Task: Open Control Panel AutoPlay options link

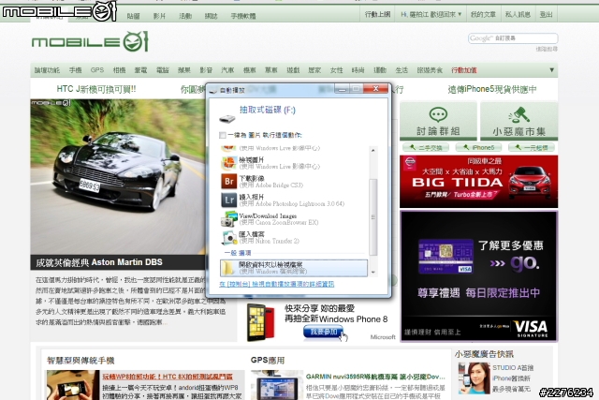Action: click(277, 284)
